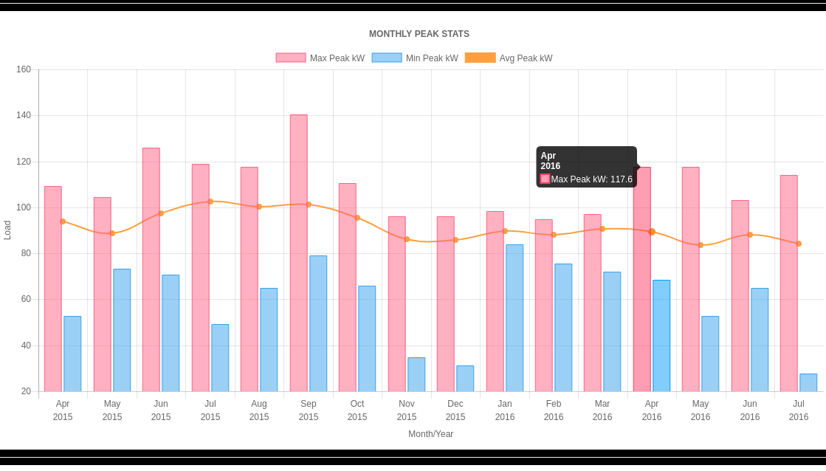The height and width of the screenshot is (471, 826).
Task: Click the blue Jul 2015 min peak bar
Action: (220, 358)
